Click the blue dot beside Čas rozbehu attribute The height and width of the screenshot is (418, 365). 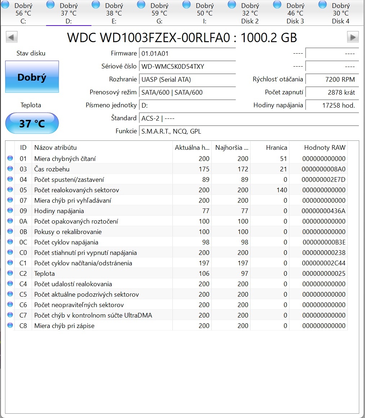pos(10,169)
